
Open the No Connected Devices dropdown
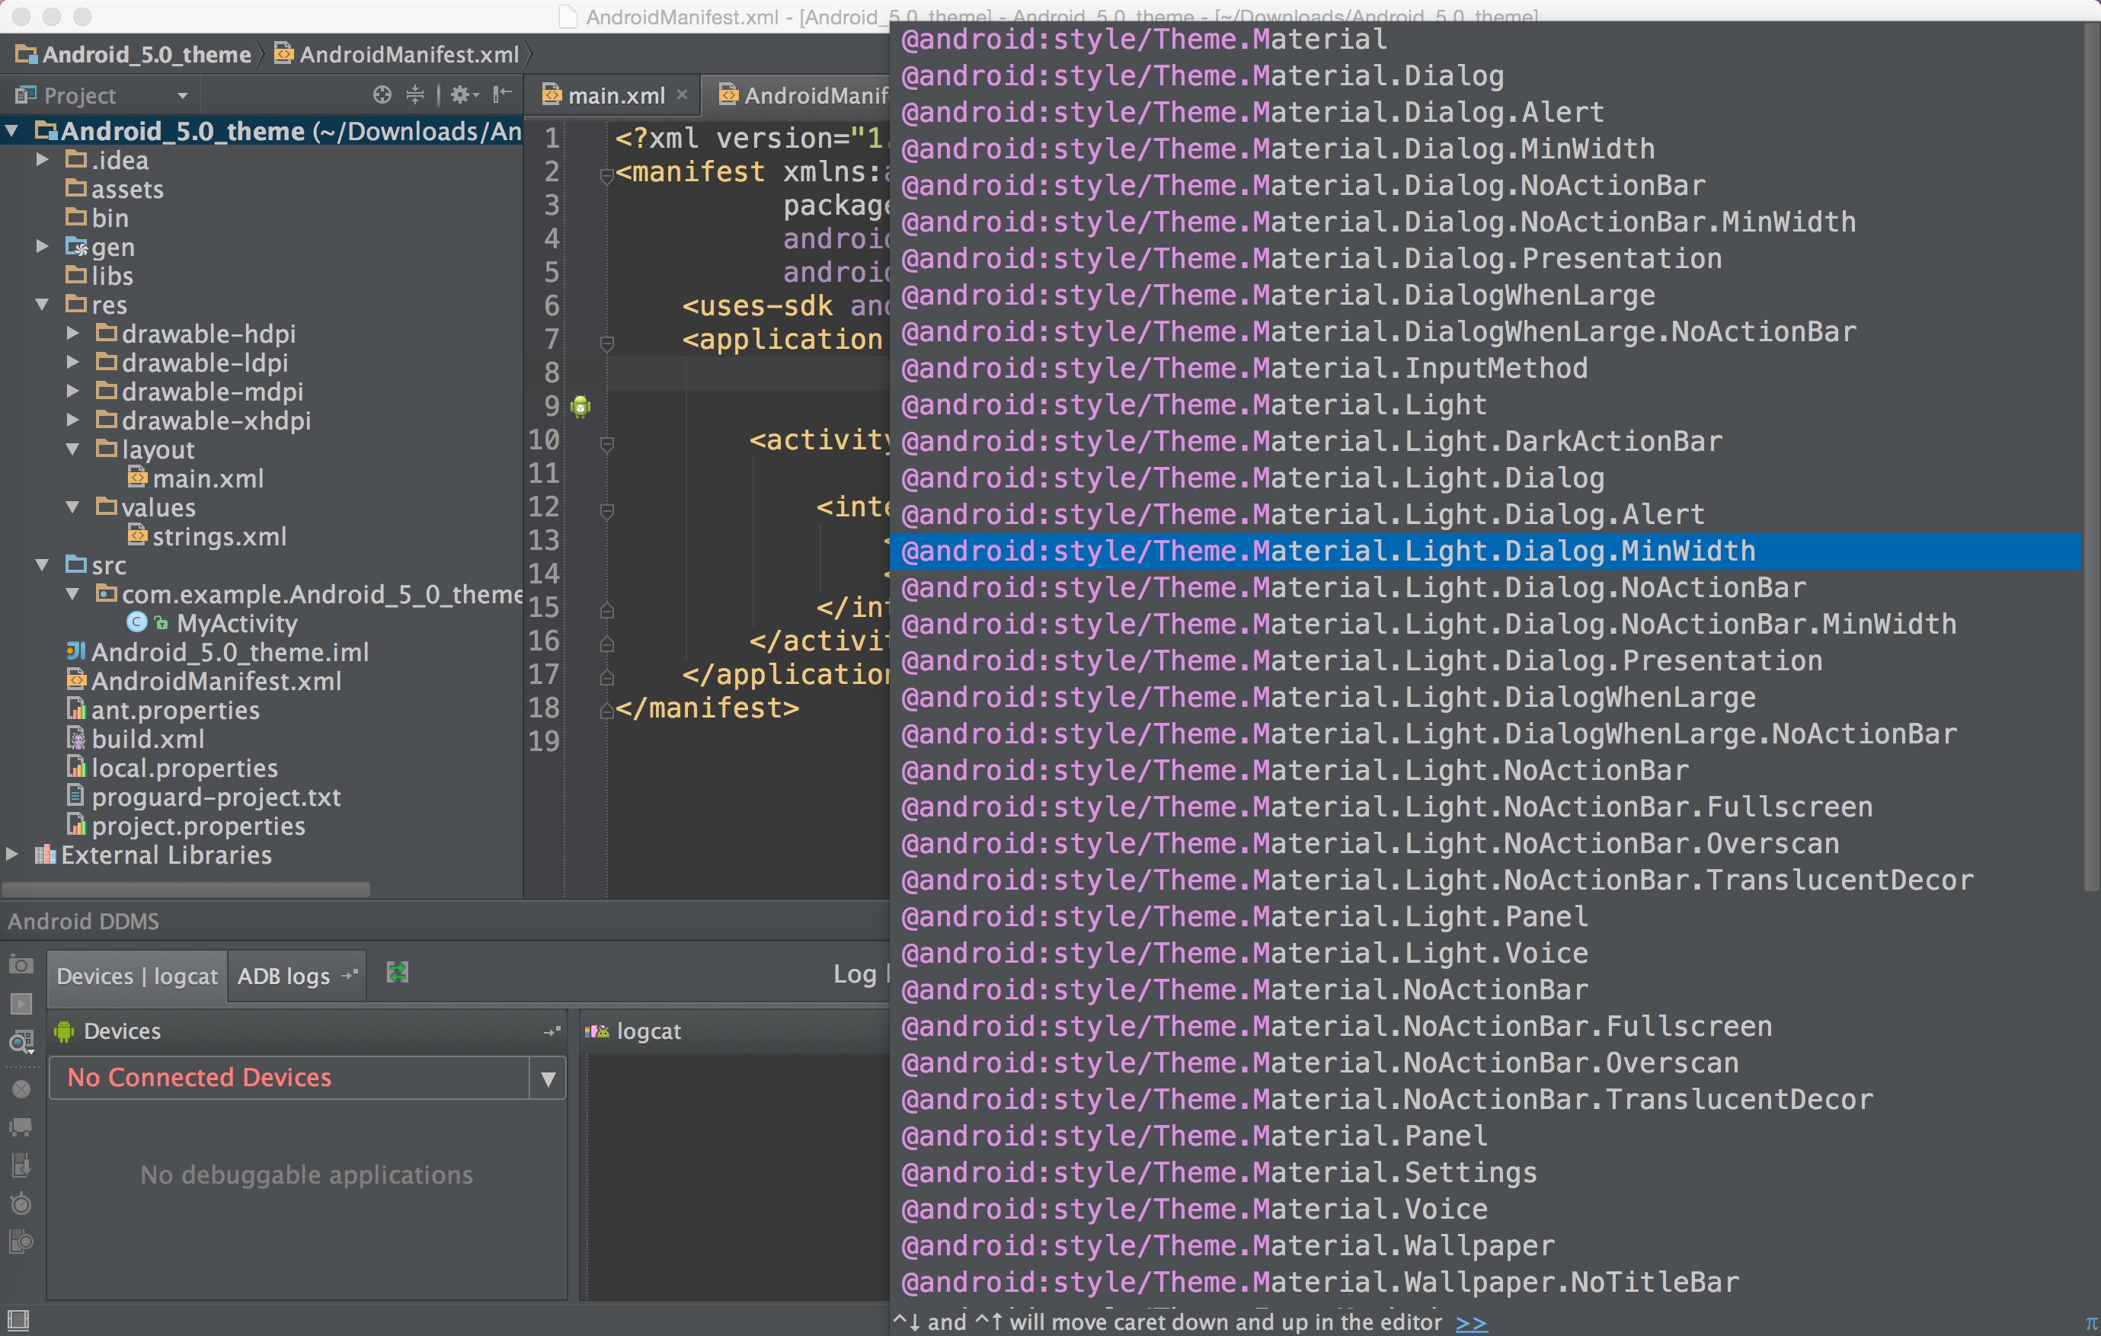click(x=548, y=1079)
